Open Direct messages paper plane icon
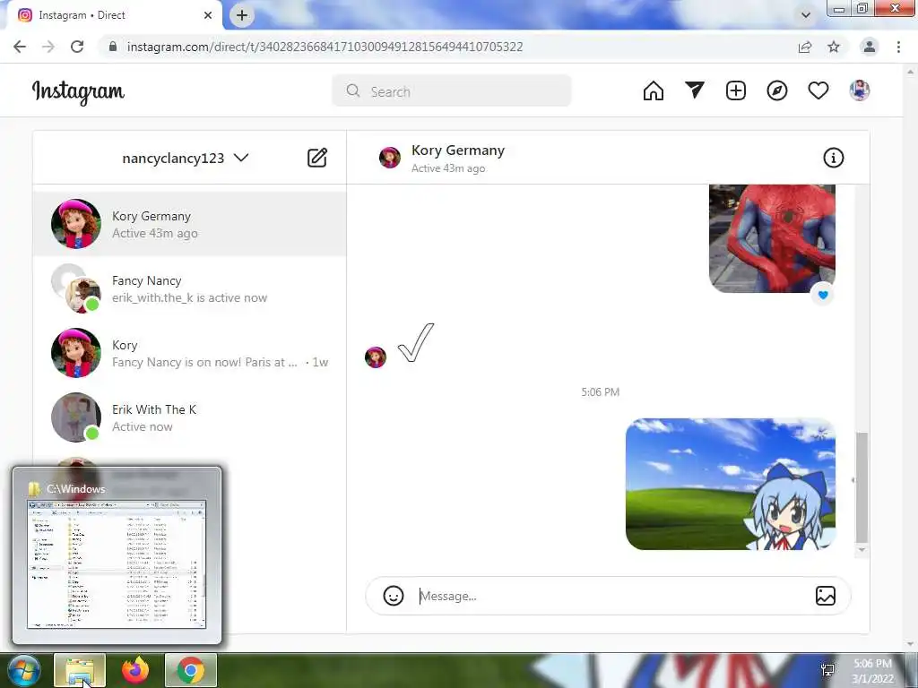The height and width of the screenshot is (688, 918). pyautogui.click(x=695, y=90)
